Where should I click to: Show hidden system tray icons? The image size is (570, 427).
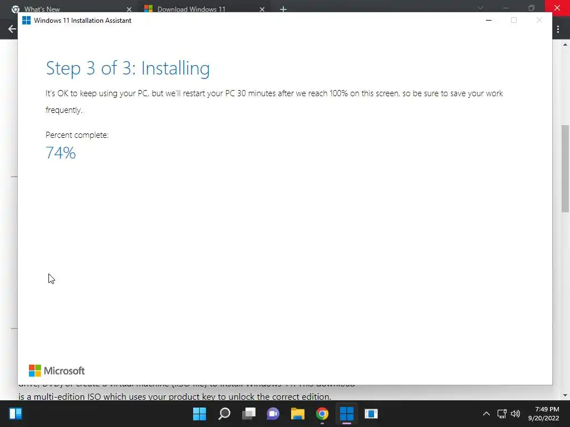point(487,414)
